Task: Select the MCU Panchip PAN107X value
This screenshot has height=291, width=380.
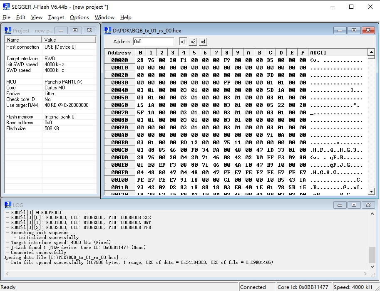Action: (63, 82)
